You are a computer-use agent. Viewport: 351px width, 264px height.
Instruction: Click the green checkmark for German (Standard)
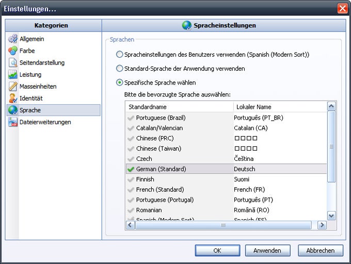(x=131, y=169)
